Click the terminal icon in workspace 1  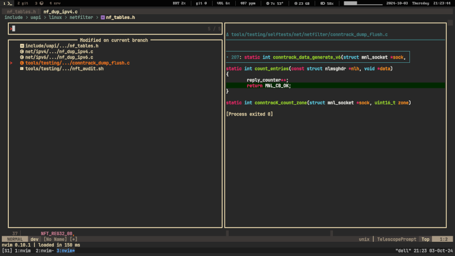coord(9,4)
